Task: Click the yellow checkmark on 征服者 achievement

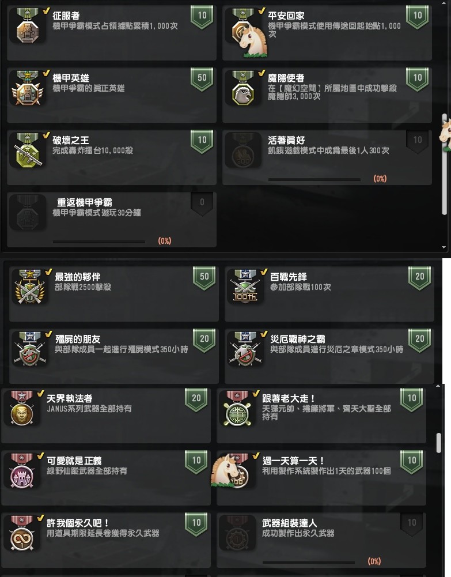Action: [x=46, y=11]
